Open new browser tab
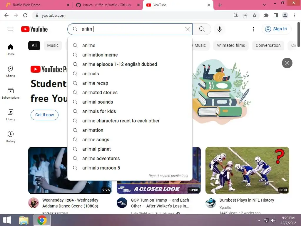The height and width of the screenshot is (226, 301). coord(220,5)
